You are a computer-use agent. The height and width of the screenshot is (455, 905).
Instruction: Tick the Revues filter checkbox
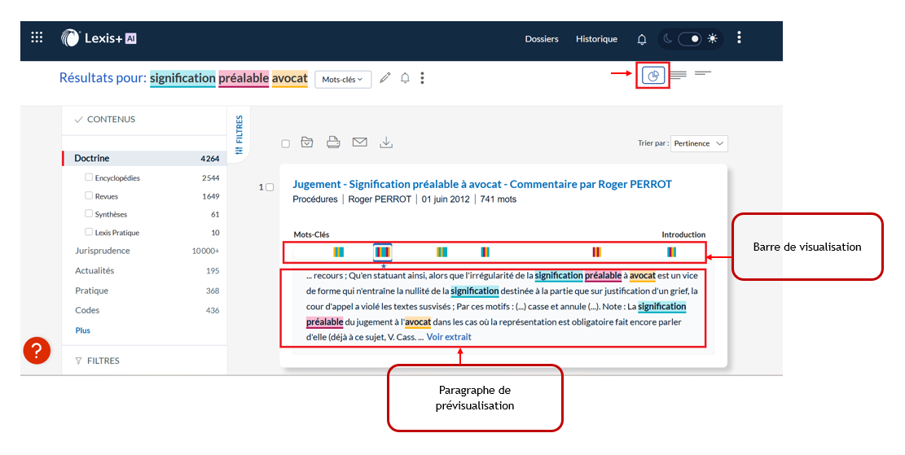coord(89,196)
